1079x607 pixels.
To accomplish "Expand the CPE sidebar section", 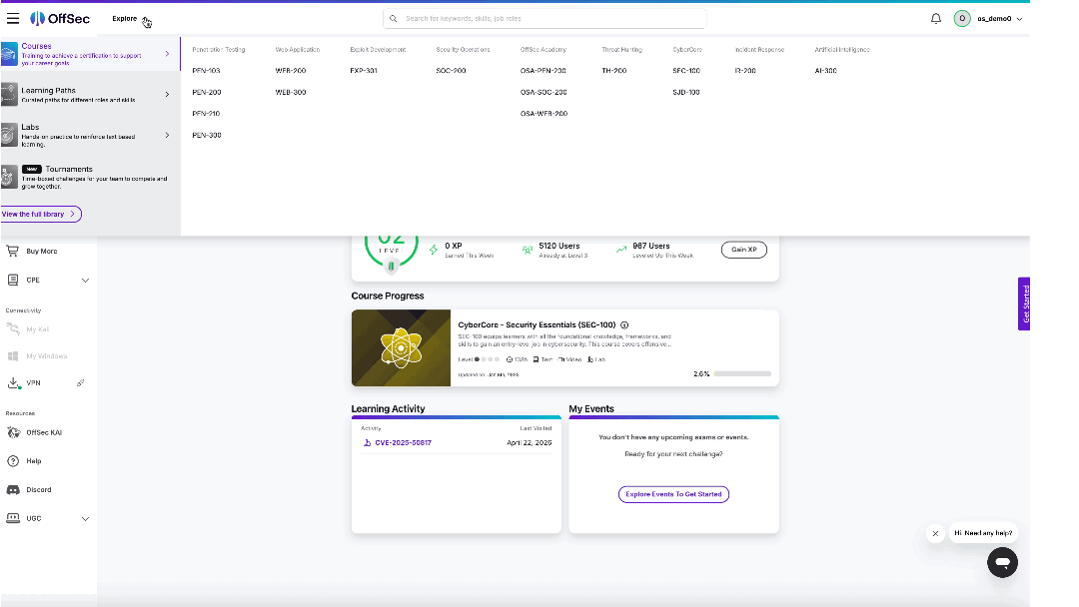I will coord(85,281).
